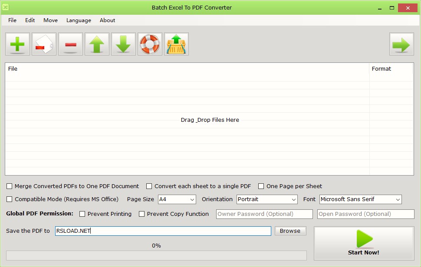
Task: Select the remove file document icon
Action: pos(44,44)
